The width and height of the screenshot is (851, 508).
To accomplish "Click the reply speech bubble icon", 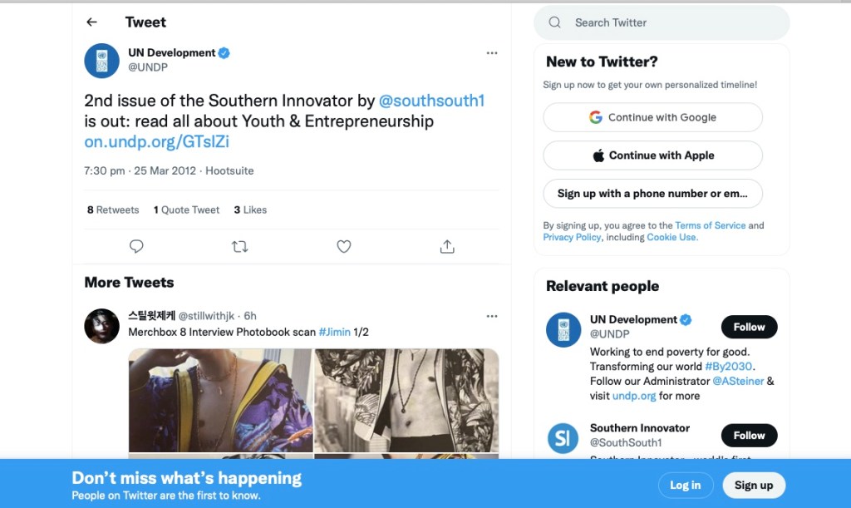I will pyautogui.click(x=137, y=246).
